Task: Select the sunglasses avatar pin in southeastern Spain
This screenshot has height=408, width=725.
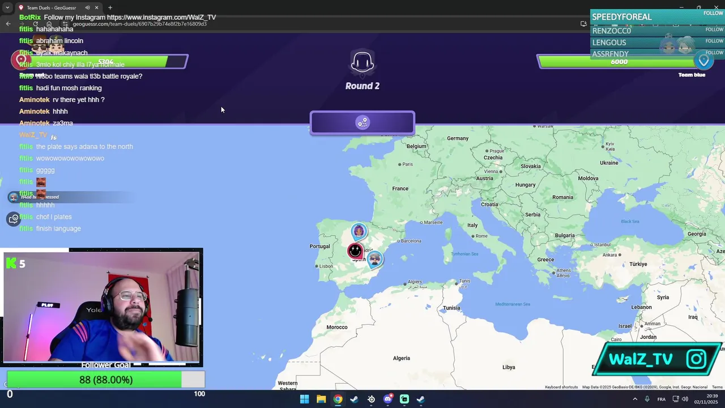Action: [x=374, y=260]
